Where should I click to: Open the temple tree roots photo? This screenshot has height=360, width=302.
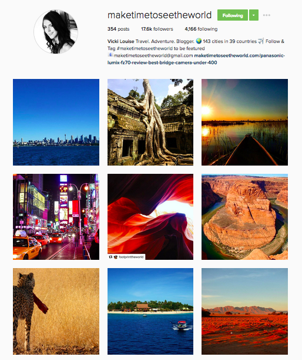(150, 122)
